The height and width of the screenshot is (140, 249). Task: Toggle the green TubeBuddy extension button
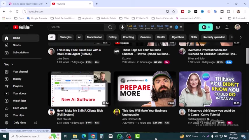point(206,27)
